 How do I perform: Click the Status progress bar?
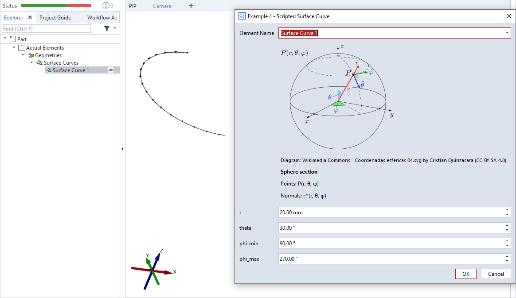[56, 6]
